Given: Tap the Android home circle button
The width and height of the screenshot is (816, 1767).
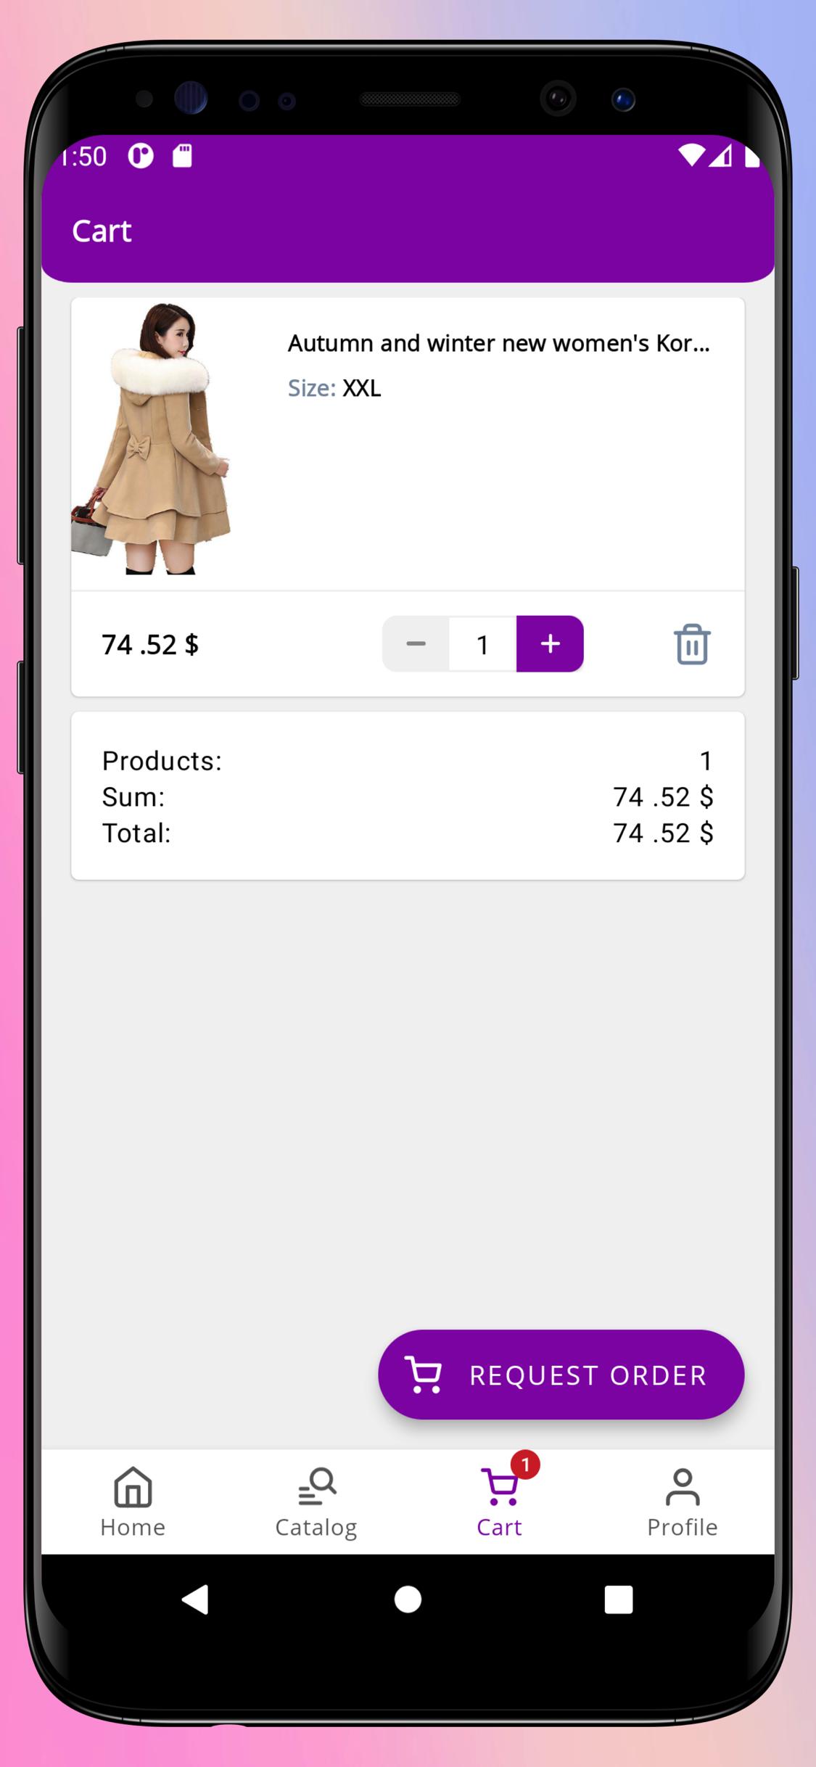Looking at the screenshot, I should click(408, 1599).
